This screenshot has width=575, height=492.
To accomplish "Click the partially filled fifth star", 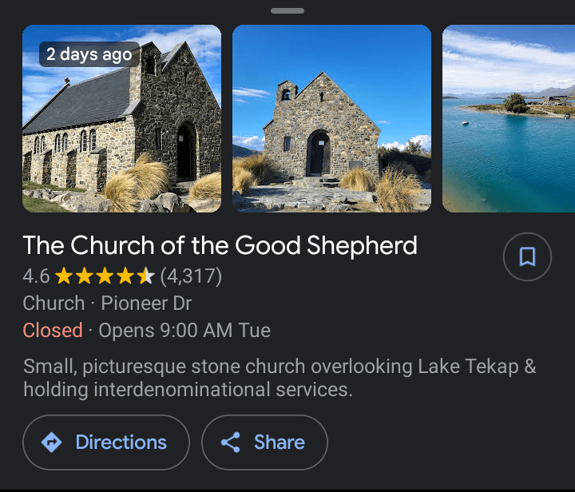I will (145, 277).
